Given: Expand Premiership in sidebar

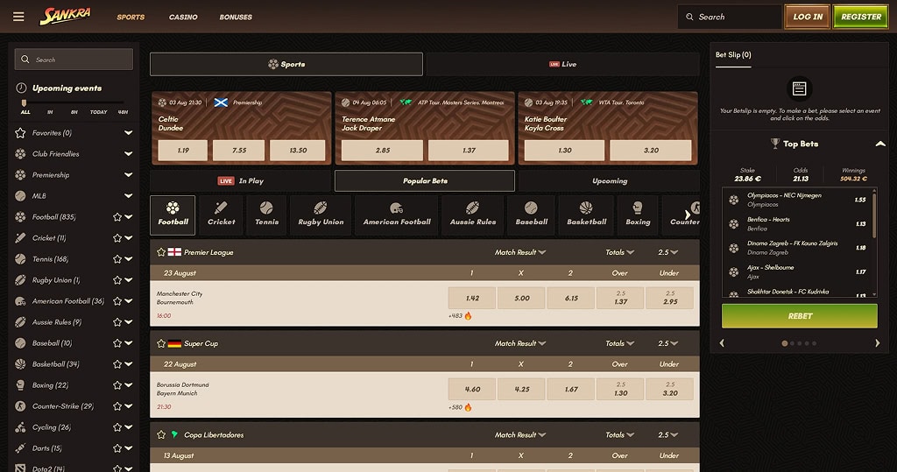Looking at the screenshot, I should point(128,175).
